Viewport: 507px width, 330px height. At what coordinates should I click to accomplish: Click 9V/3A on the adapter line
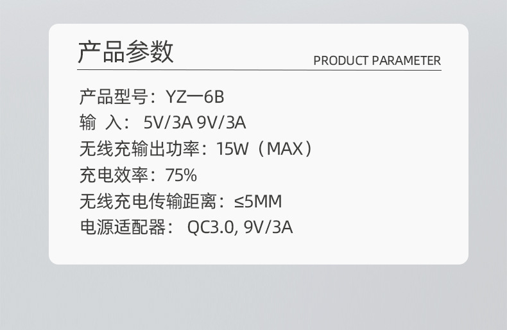(268, 227)
